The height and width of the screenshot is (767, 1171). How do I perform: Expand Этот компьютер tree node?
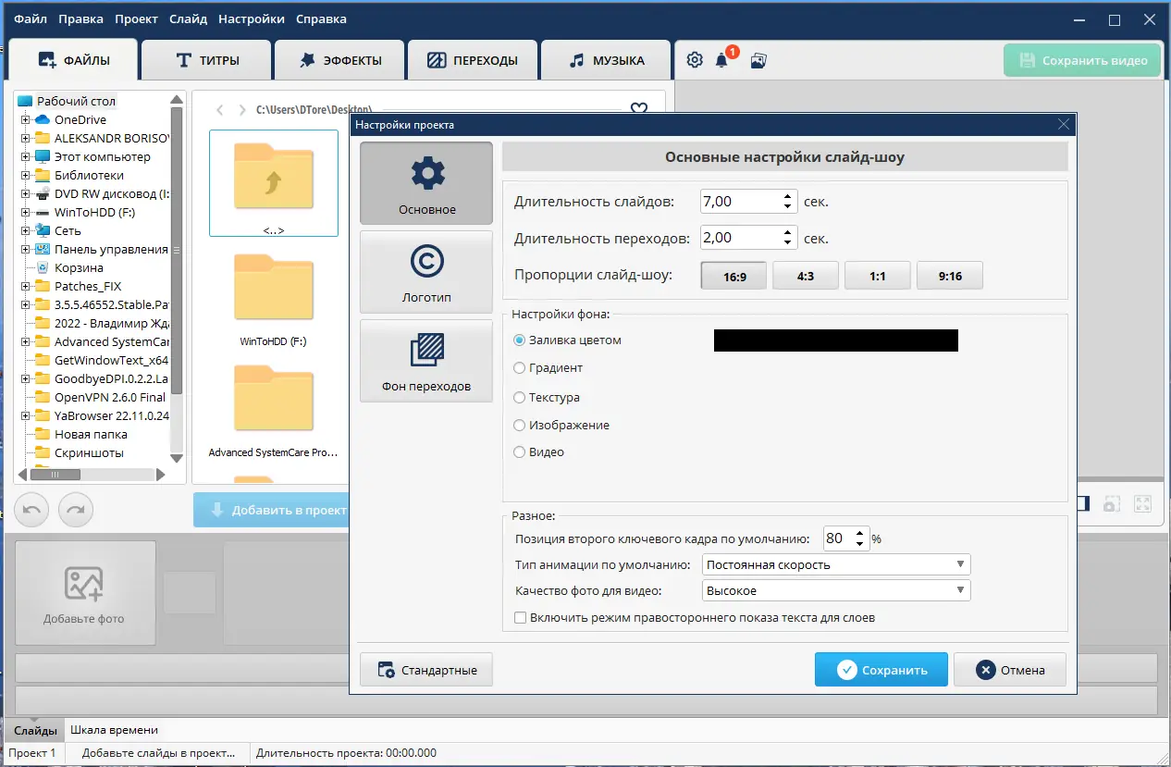coord(25,156)
